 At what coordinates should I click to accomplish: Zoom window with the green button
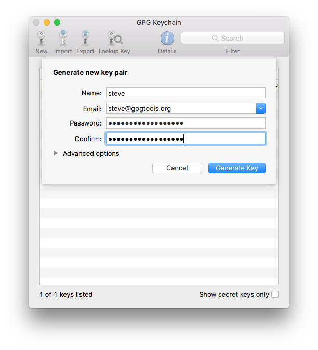57,22
